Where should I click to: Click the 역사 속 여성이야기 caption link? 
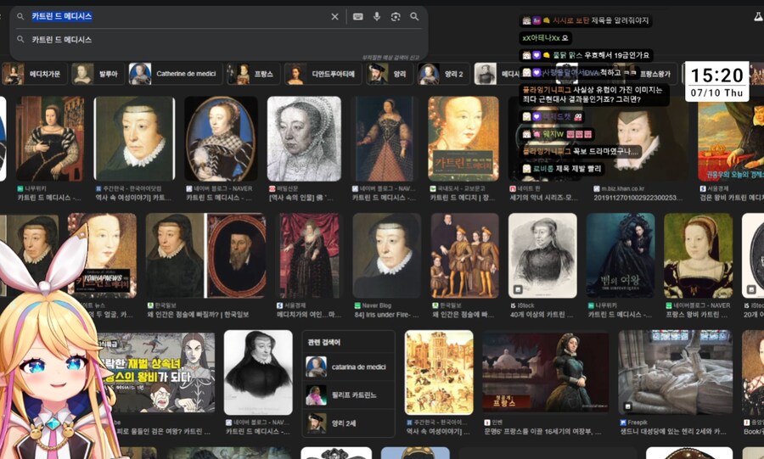(x=133, y=198)
